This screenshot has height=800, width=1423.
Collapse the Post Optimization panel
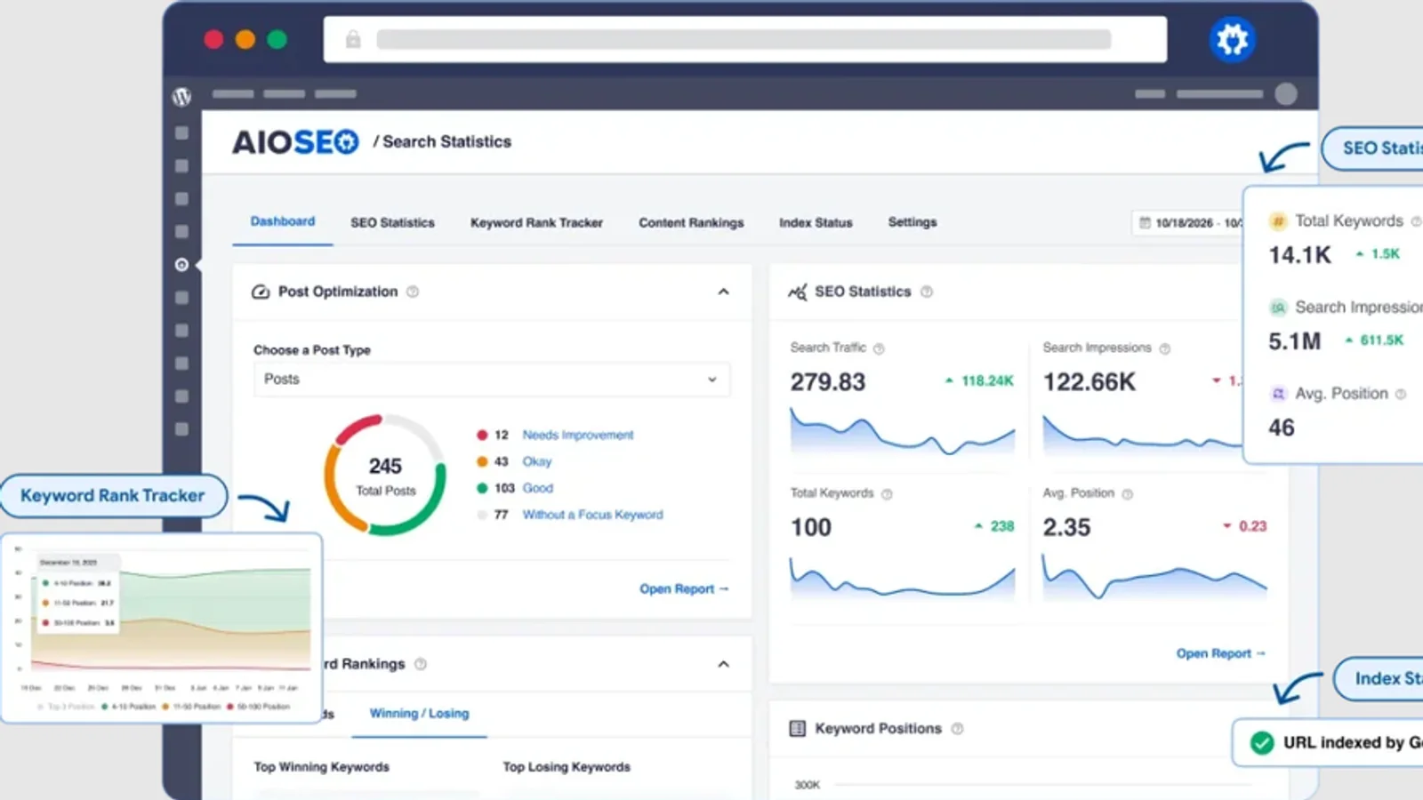tap(724, 292)
